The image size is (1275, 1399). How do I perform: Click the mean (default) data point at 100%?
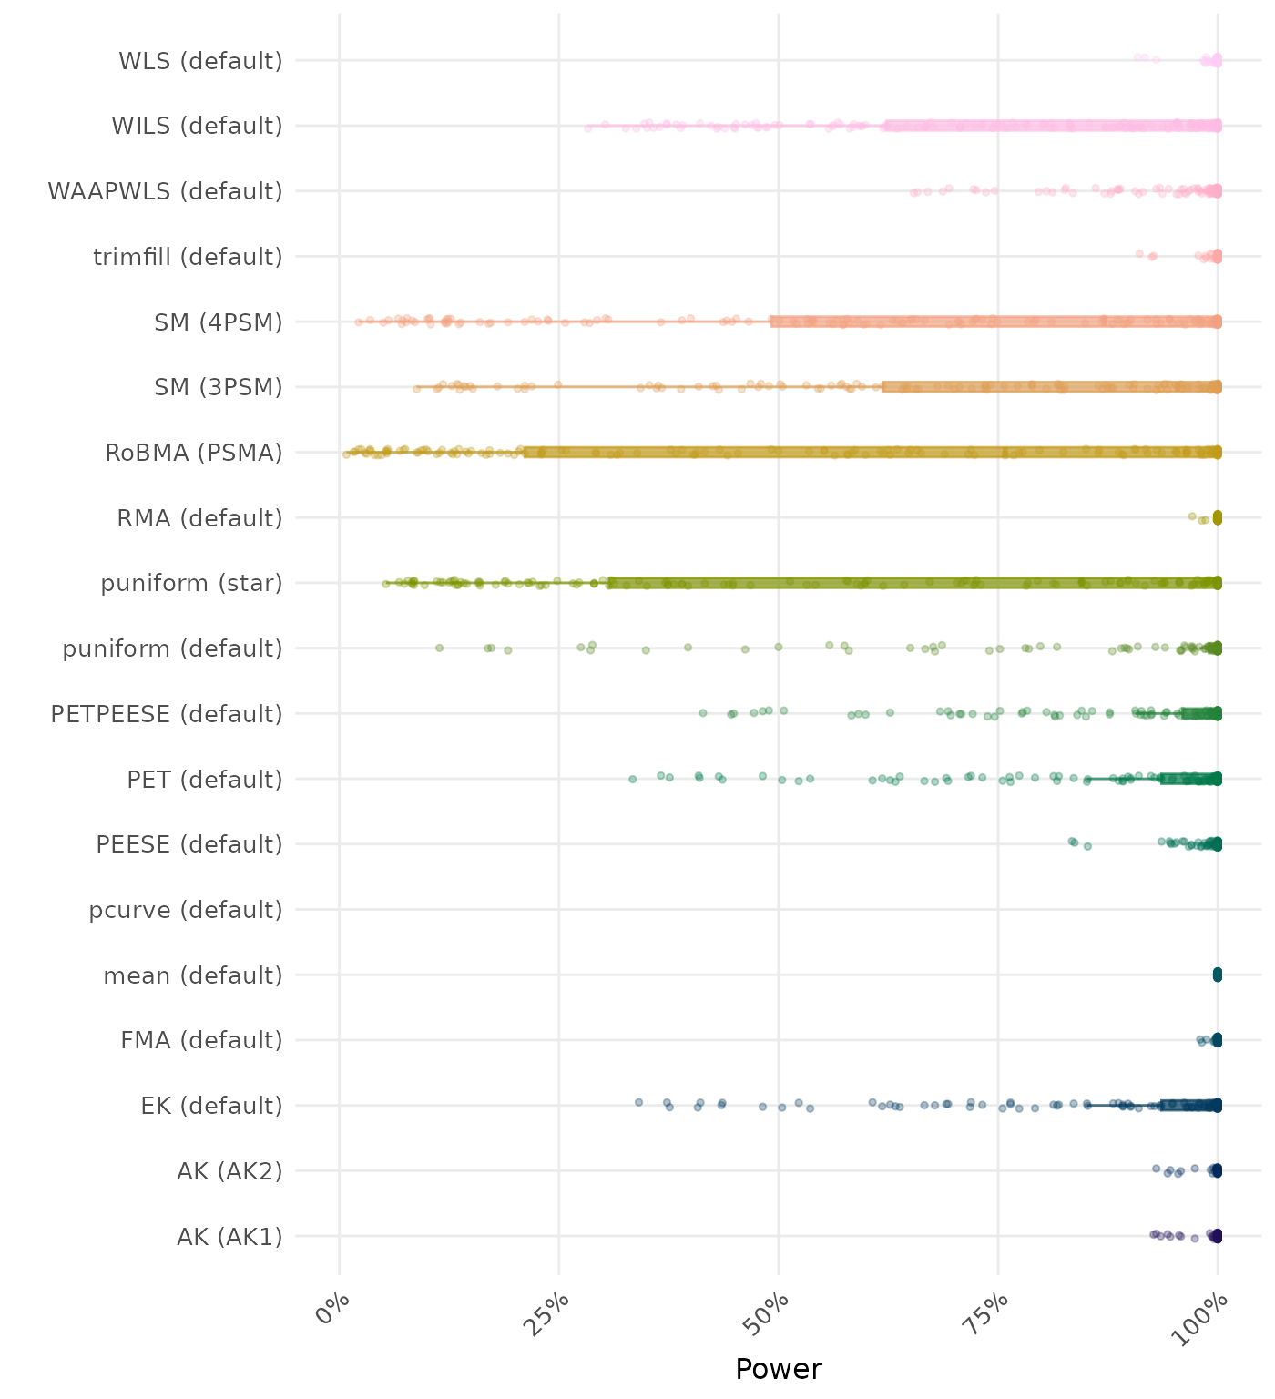(1218, 975)
